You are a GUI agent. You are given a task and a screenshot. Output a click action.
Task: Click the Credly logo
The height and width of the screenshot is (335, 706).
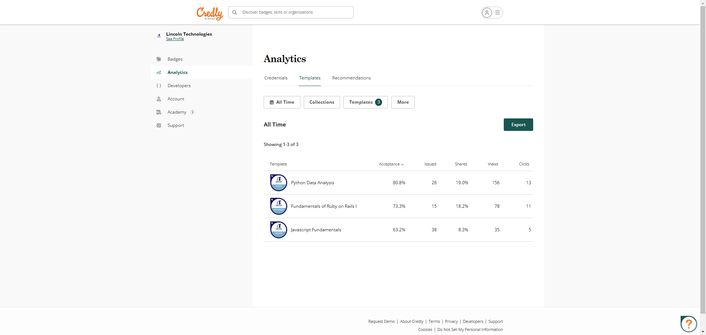(210, 13)
